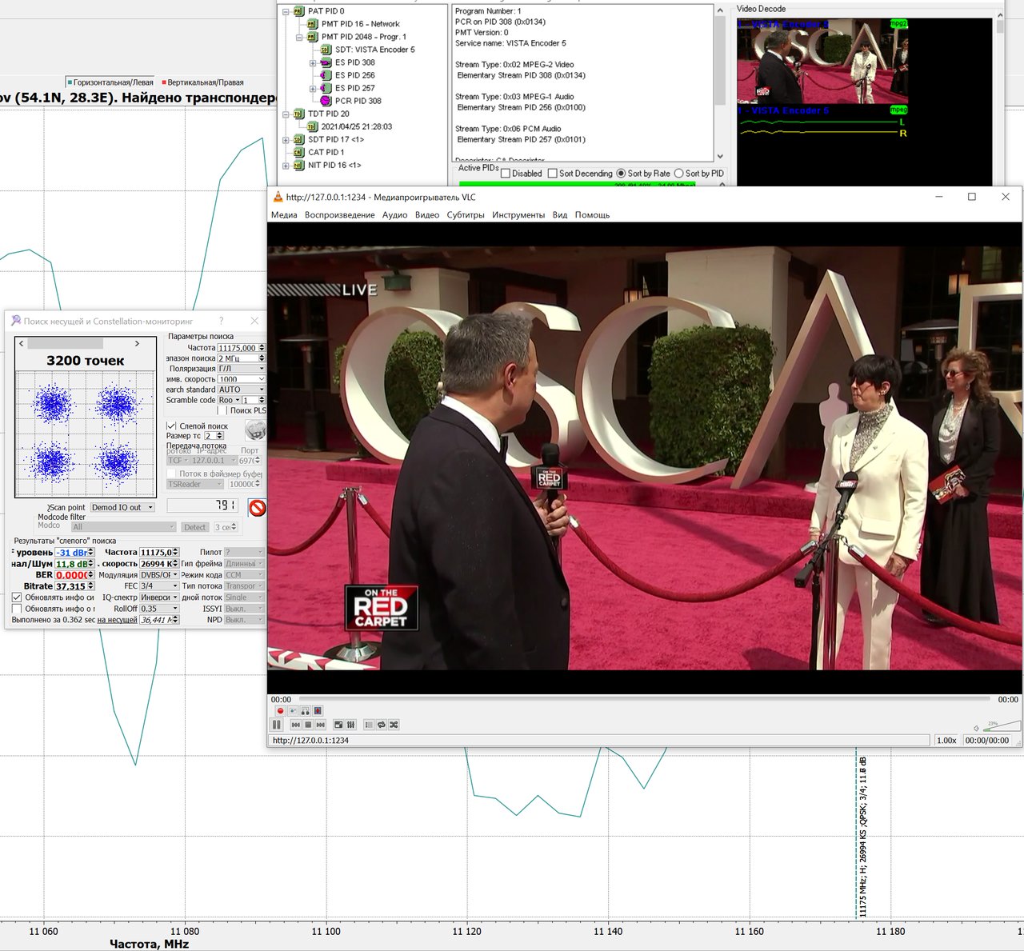Show the VLC playlist
This screenshot has width=1024, height=951.
click(369, 725)
